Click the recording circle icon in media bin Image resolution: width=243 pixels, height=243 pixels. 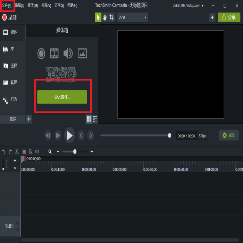point(41,53)
